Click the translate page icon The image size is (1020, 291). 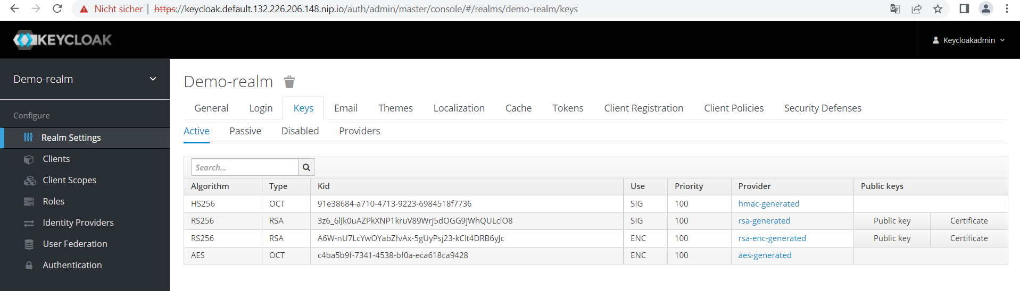pyautogui.click(x=895, y=9)
